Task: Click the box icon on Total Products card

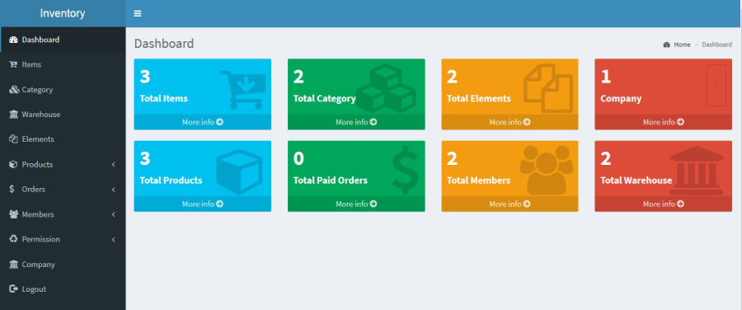Action: [x=239, y=171]
